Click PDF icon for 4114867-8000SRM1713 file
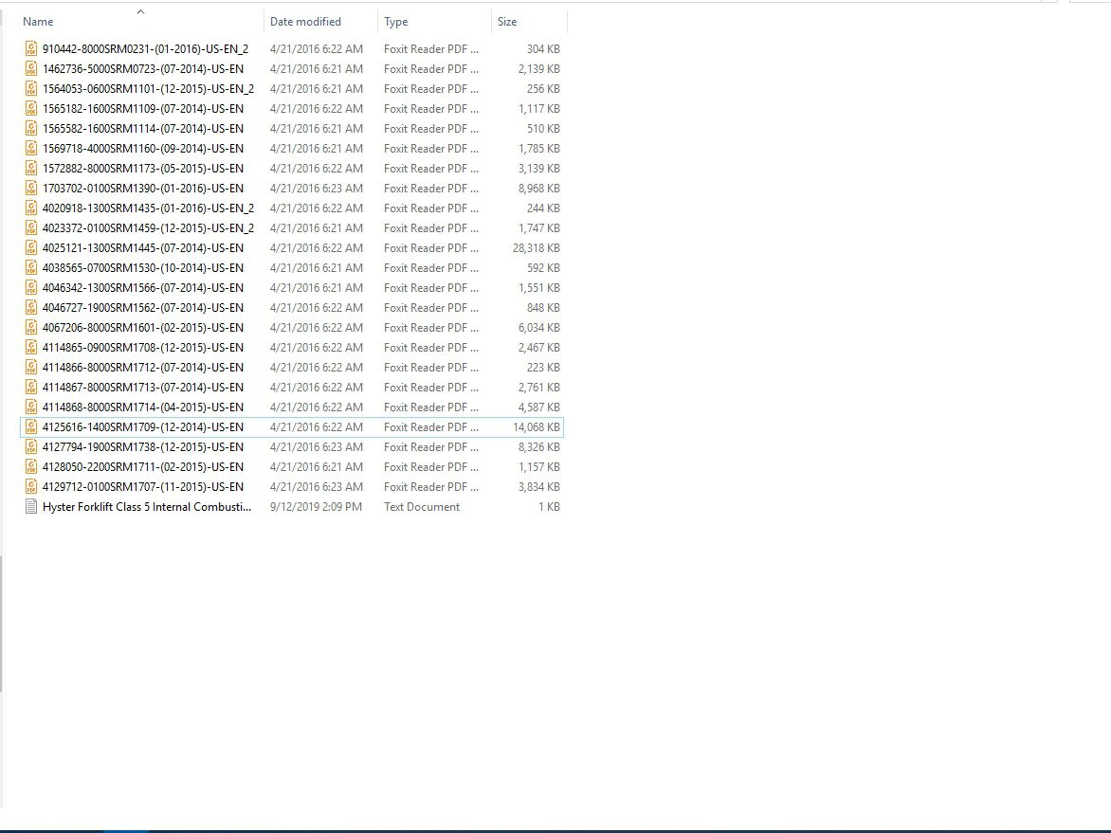Image resolution: width=1111 pixels, height=833 pixels. click(31, 386)
